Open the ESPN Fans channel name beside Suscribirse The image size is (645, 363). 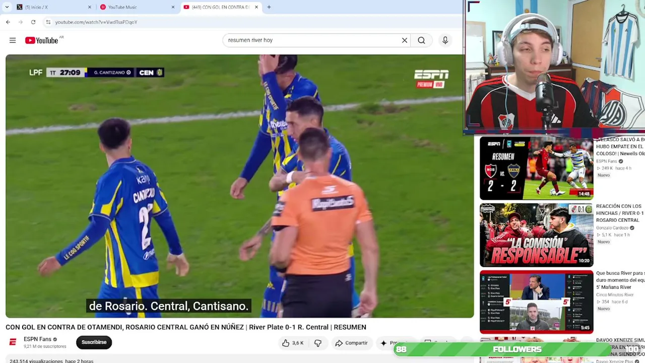click(x=37, y=339)
